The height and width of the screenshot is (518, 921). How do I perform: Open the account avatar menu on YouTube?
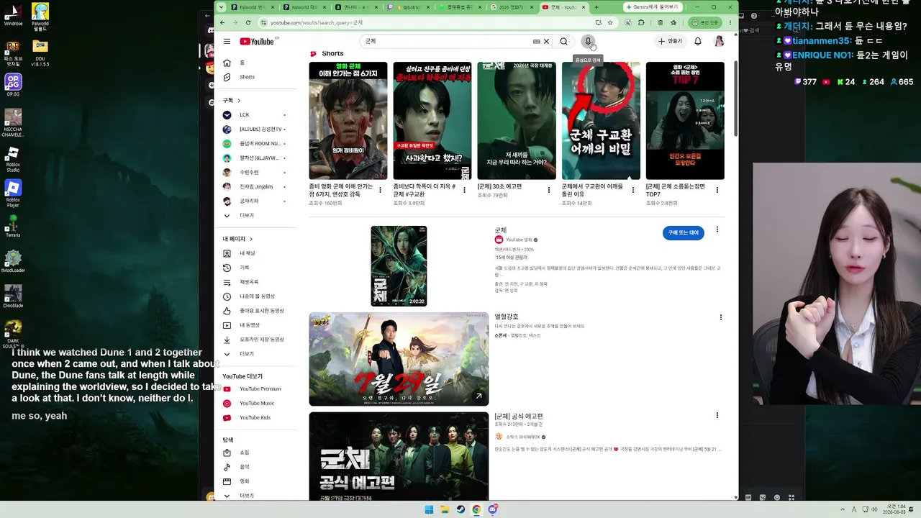click(x=719, y=42)
